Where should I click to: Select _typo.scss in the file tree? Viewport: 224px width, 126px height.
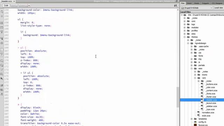tap(210, 110)
